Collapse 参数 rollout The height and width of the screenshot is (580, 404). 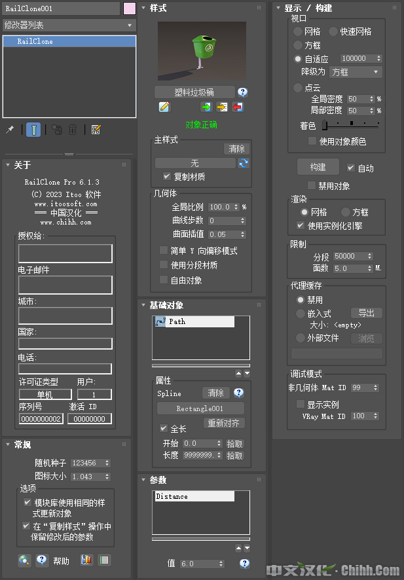143,480
